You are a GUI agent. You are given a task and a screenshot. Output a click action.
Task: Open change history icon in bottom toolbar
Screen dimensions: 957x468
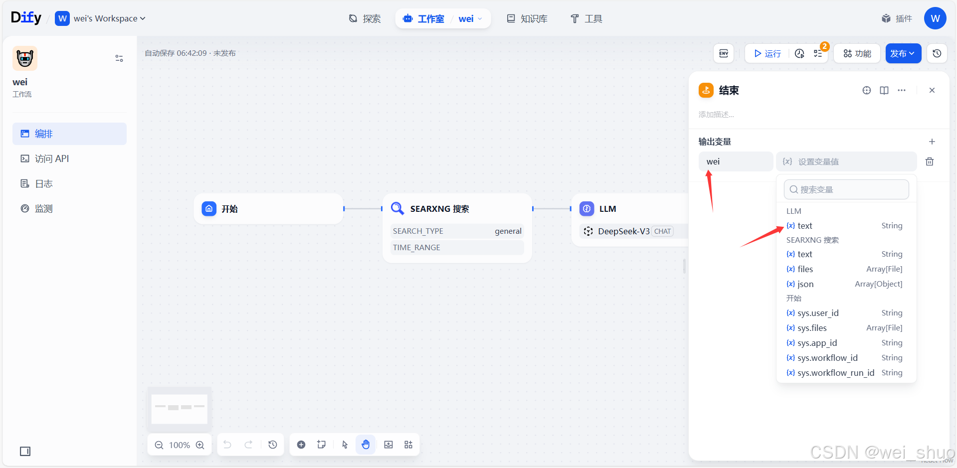(x=273, y=445)
